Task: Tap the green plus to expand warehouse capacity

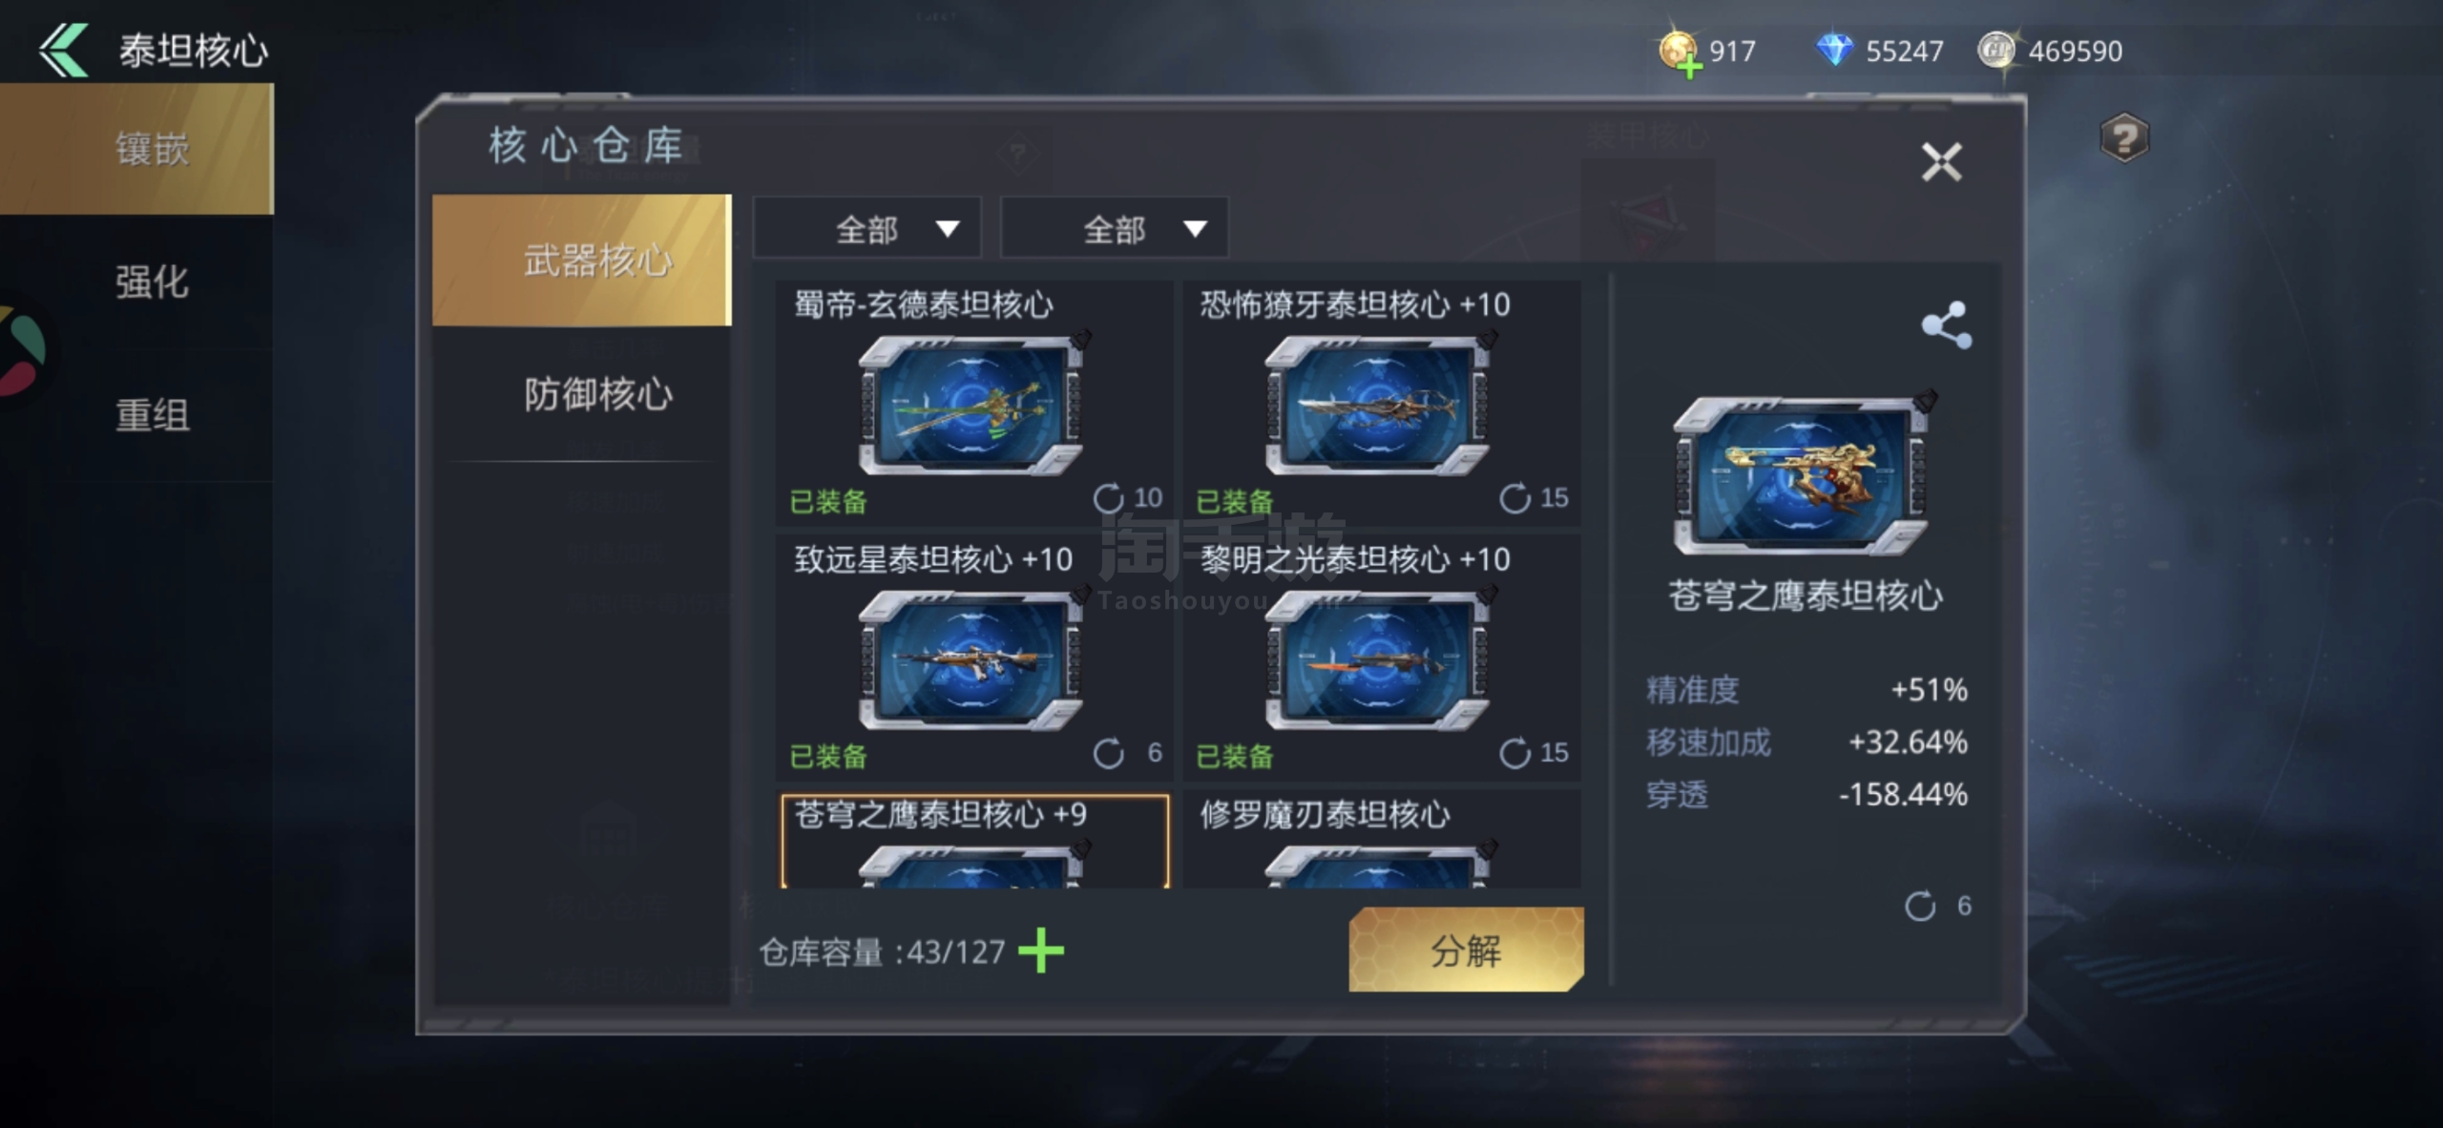Action: tap(1041, 950)
